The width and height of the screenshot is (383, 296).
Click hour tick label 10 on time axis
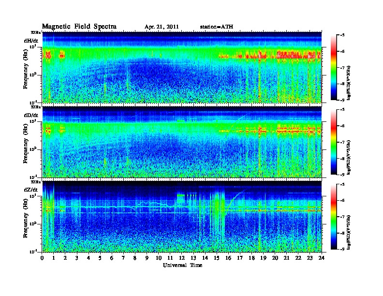point(159,258)
